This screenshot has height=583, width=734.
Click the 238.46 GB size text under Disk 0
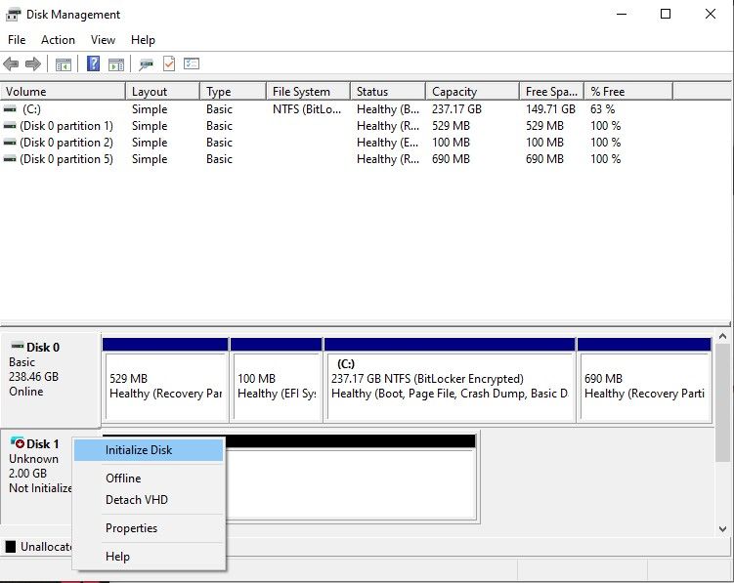click(33, 377)
